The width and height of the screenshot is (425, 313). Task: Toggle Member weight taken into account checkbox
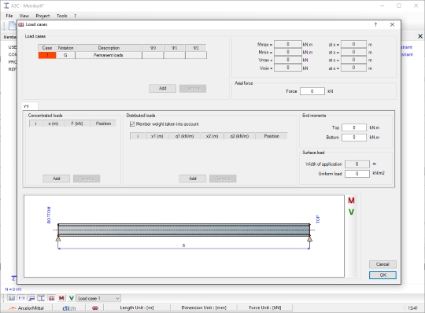pos(132,124)
